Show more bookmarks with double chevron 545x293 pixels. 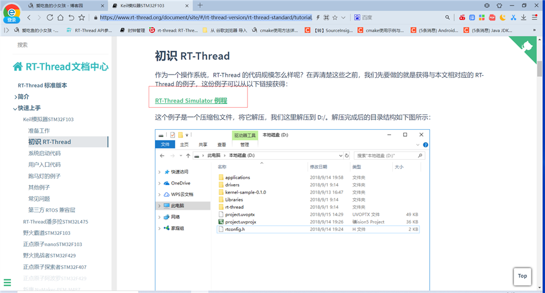point(534,30)
